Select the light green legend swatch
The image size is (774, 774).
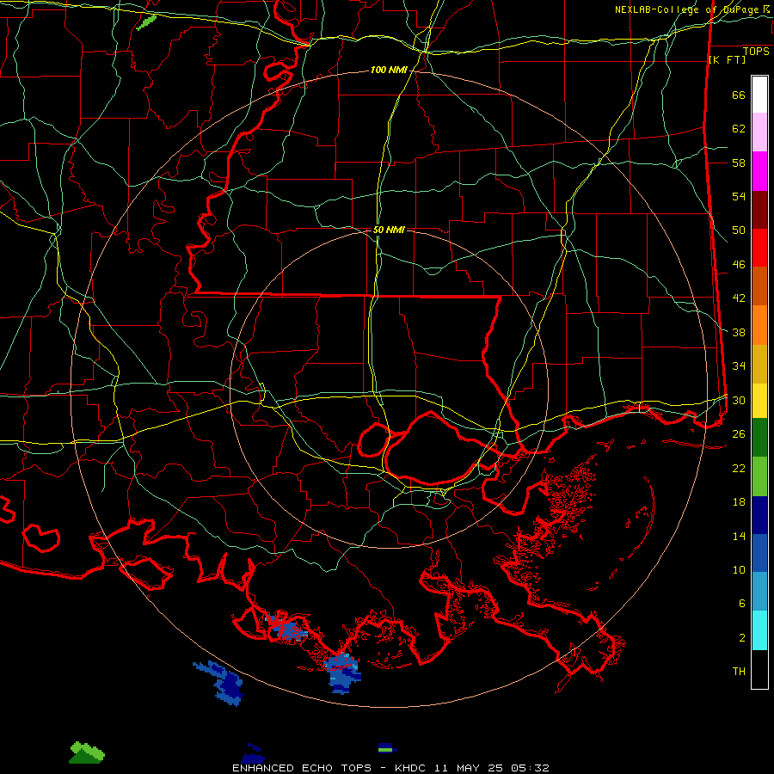tap(759, 476)
